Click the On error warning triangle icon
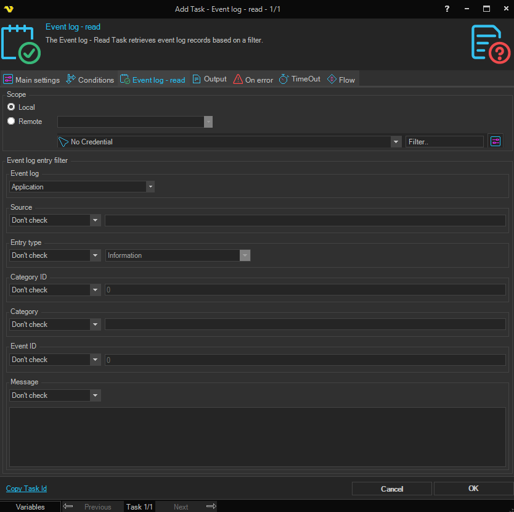The height and width of the screenshot is (512, 514). (238, 80)
